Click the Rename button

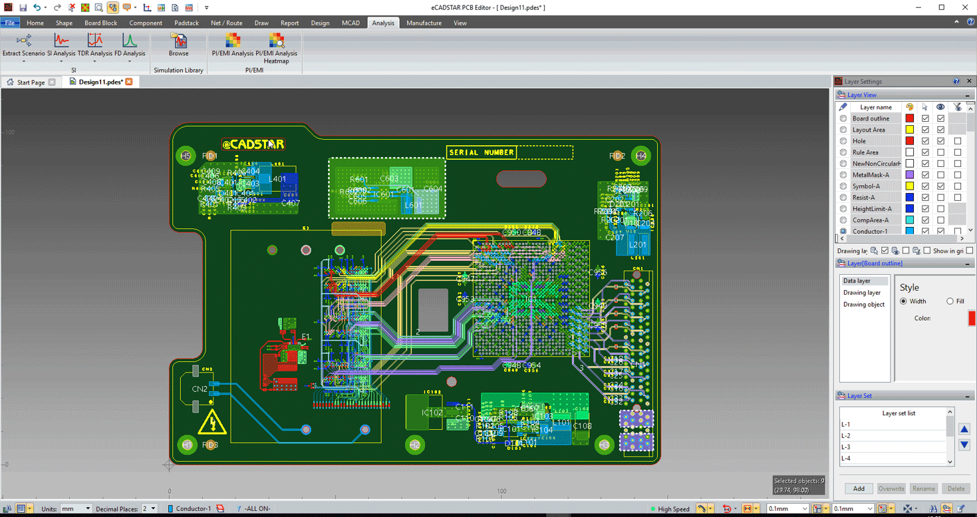pos(924,488)
